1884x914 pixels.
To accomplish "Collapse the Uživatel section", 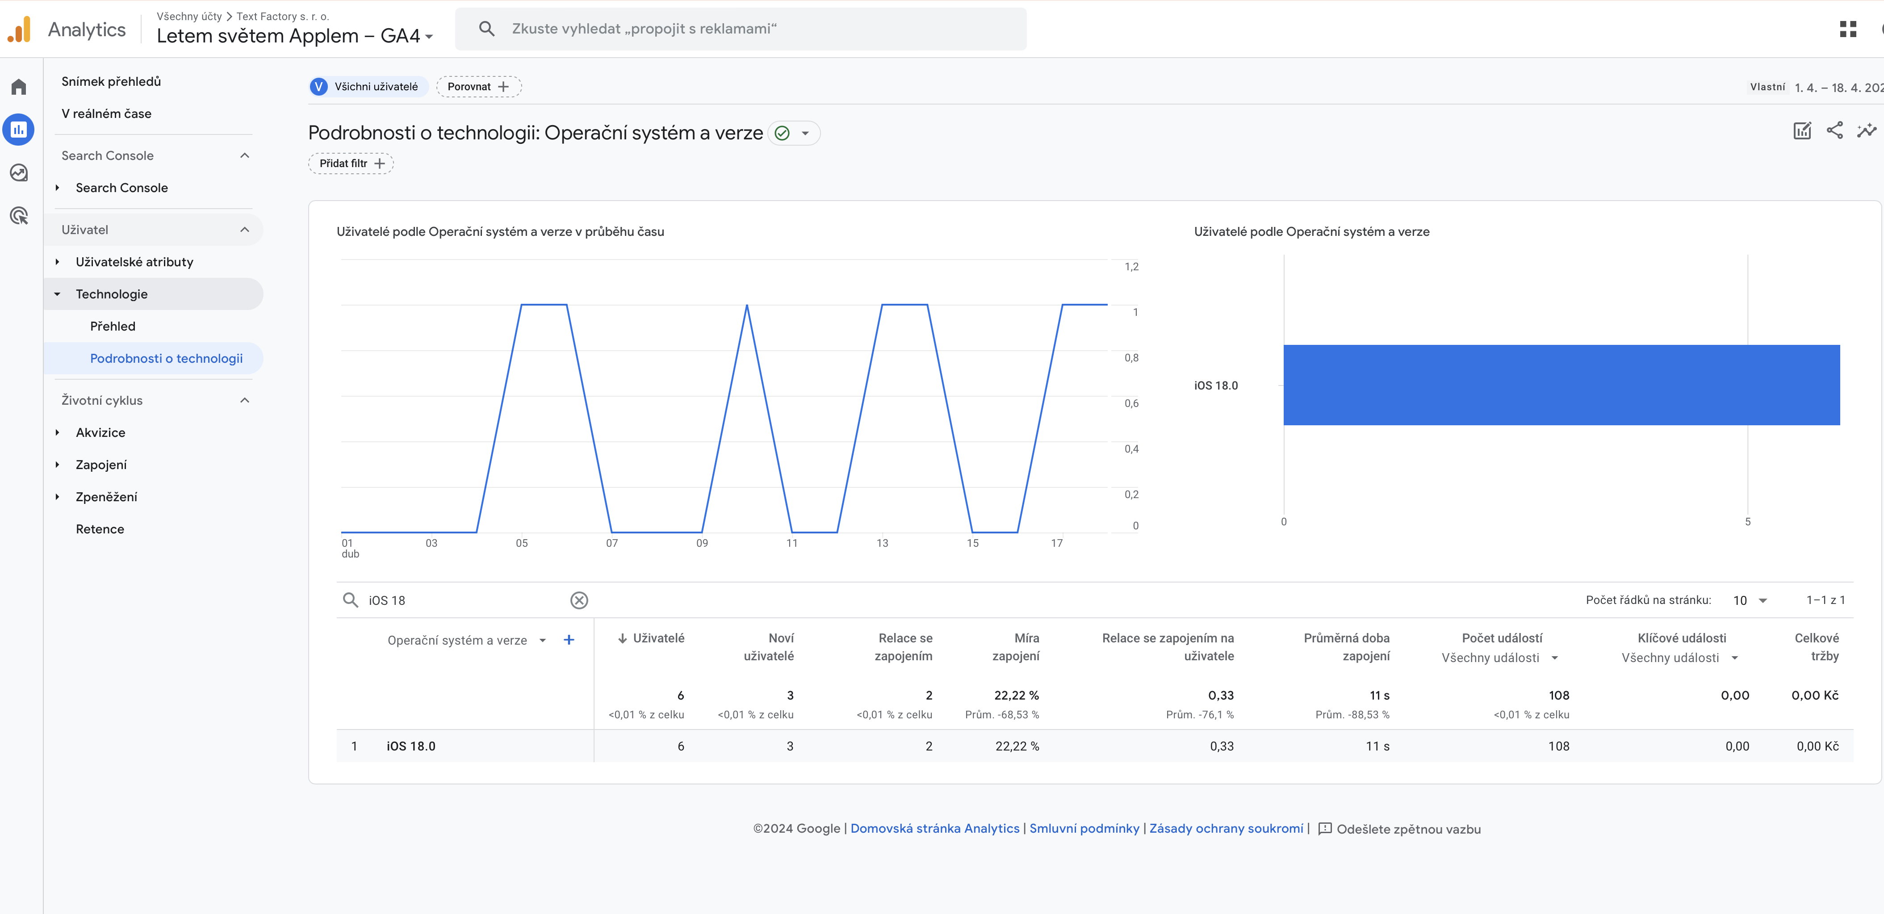I will tap(244, 230).
